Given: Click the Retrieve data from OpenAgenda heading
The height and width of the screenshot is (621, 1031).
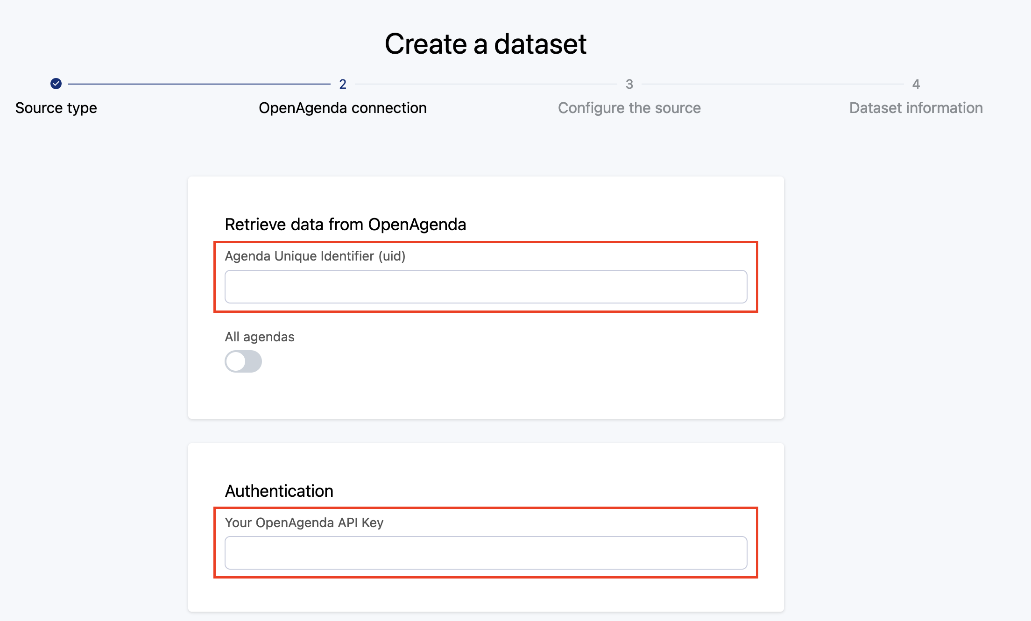Looking at the screenshot, I should (x=346, y=225).
